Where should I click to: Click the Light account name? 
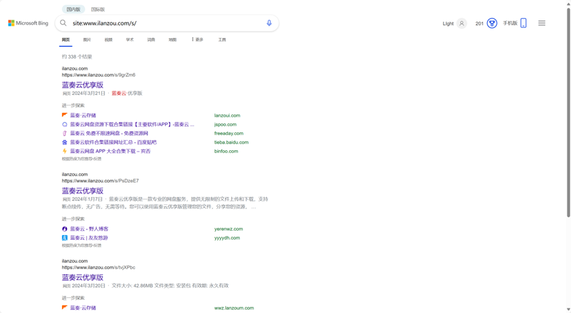click(x=448, y=24)
